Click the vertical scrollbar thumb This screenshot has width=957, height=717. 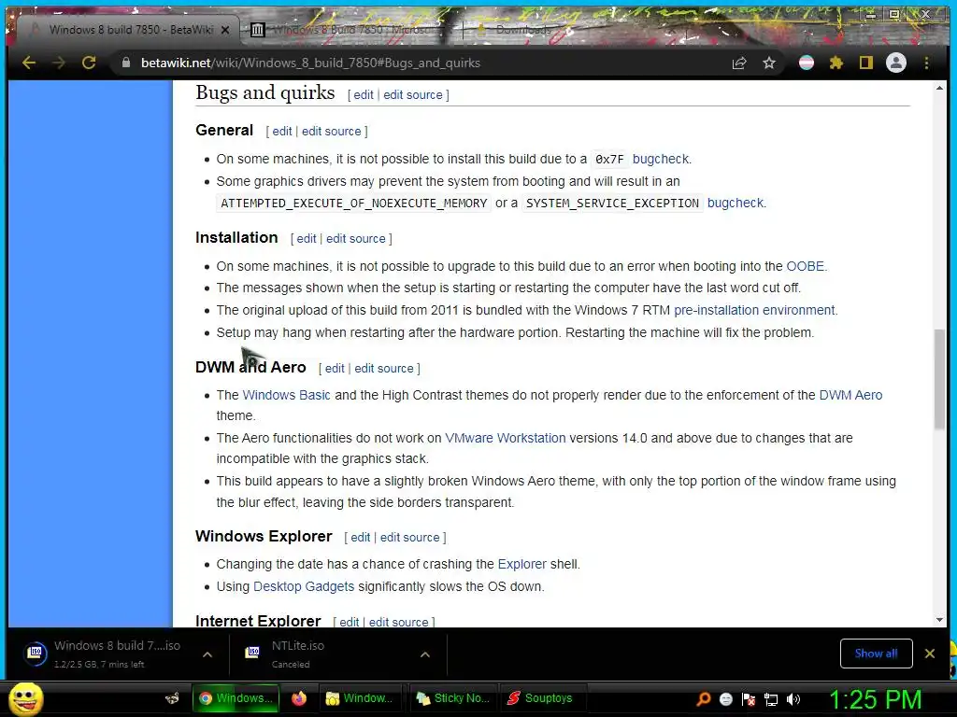pos(939,379)
